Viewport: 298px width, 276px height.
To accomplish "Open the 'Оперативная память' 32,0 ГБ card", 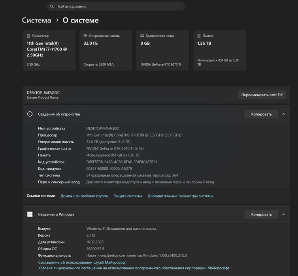I will pyautogui.click(x=106, y=50).
